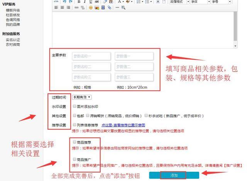247x181 pixels.
Task: Open 农村微商 in sidebar
Action: [x=13, y=45]
